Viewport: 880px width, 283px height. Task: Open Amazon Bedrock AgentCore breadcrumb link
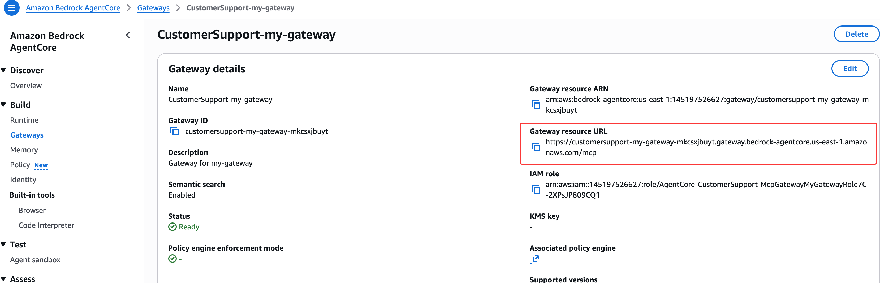73,8
